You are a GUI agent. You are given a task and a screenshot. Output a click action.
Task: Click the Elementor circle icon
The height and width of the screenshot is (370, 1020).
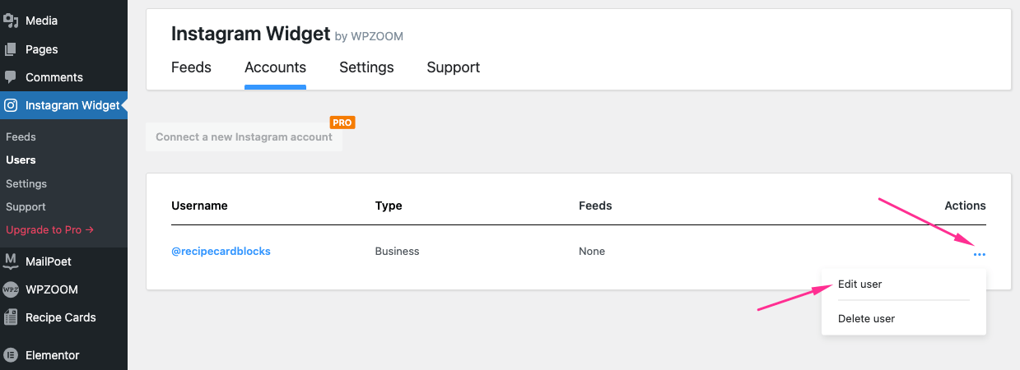11,355
